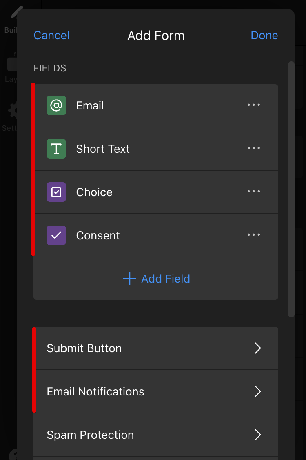This screenshot has height=460, width=306.
Task: Open the Choice field options ellipsis
Action: click(253, 192)
